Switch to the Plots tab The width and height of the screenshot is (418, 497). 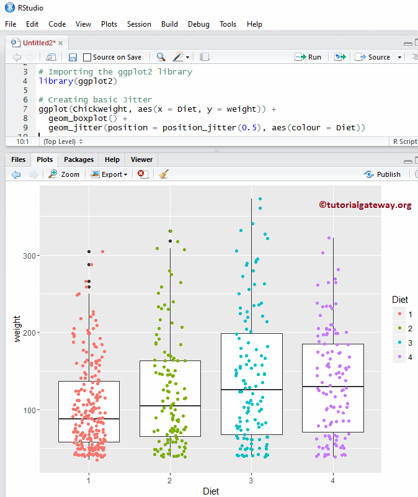point(45,159)
